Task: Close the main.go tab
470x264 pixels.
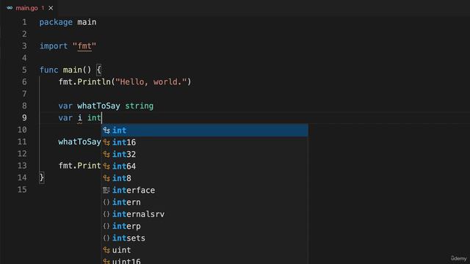Action: point(51,8)
